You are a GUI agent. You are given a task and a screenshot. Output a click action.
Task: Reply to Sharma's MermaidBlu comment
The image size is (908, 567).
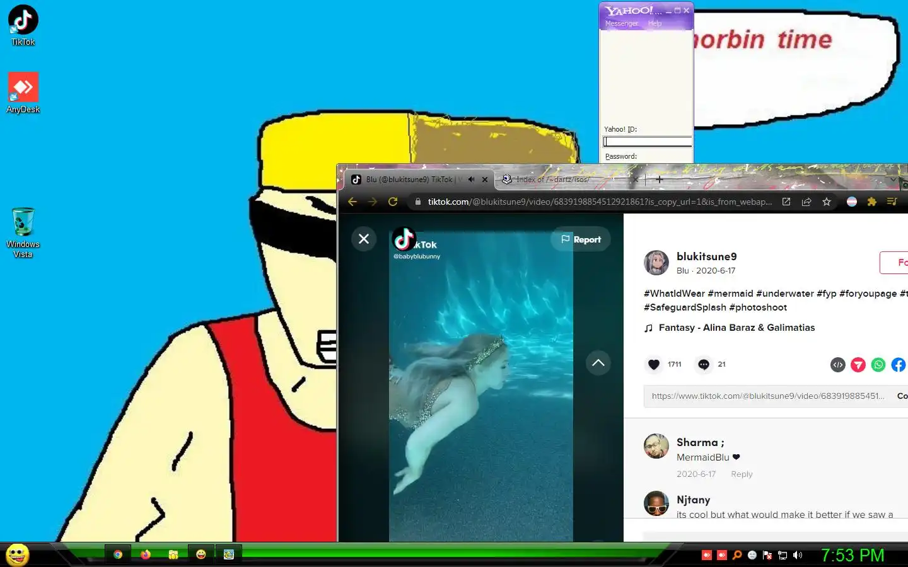[x=742, y=474]
